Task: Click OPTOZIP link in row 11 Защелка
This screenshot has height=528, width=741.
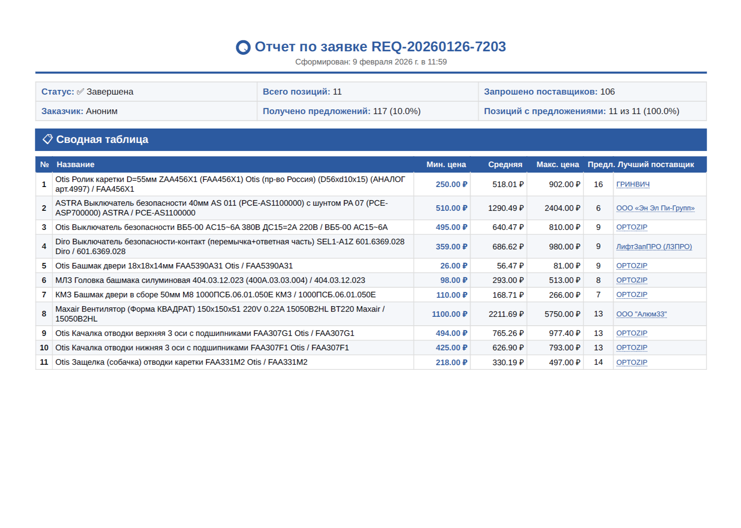Action: (631, 363)
